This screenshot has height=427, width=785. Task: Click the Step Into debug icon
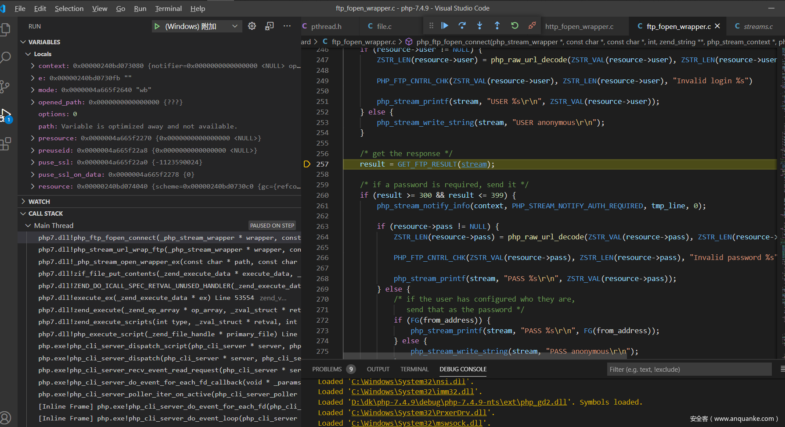coord(479,26)
